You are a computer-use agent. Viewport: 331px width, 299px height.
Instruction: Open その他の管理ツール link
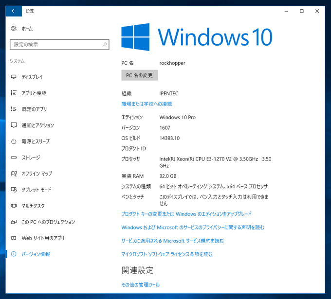141,285
